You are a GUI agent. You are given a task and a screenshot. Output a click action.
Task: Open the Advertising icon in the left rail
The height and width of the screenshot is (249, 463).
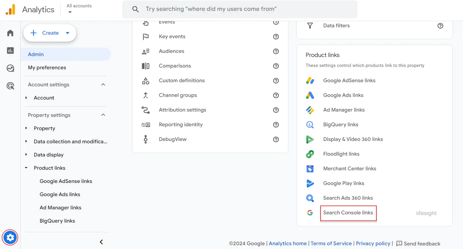coord(10,86)
